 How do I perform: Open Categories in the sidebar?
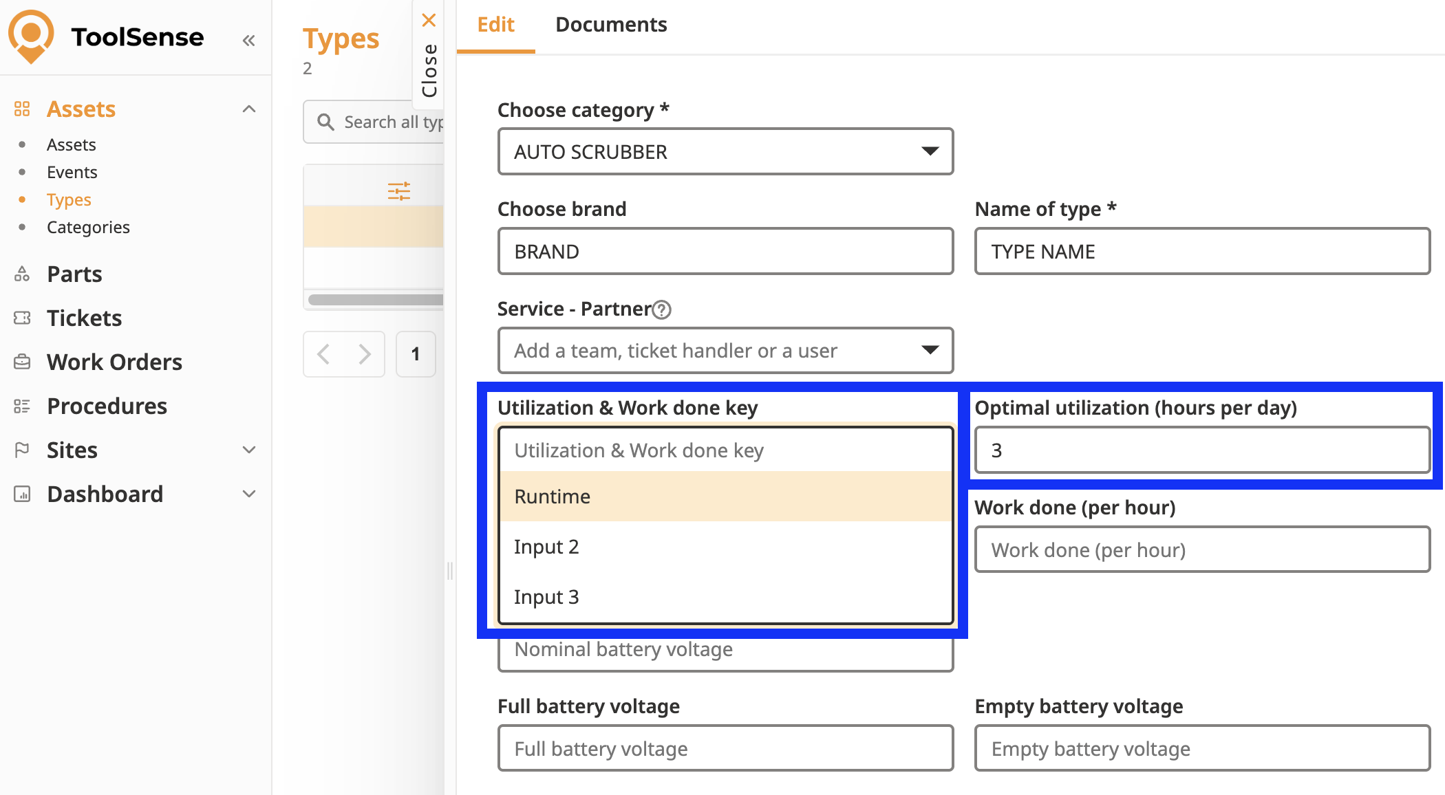coord(88,228)
